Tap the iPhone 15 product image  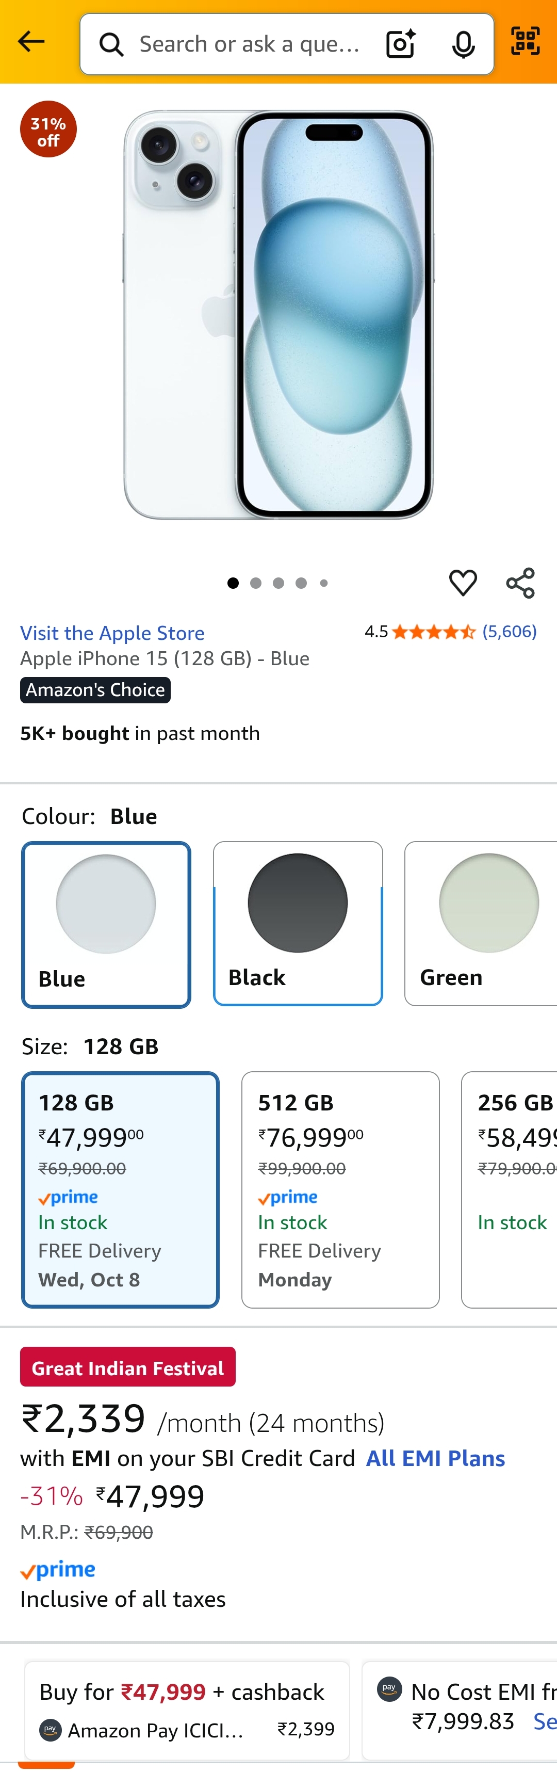[278, 314]
